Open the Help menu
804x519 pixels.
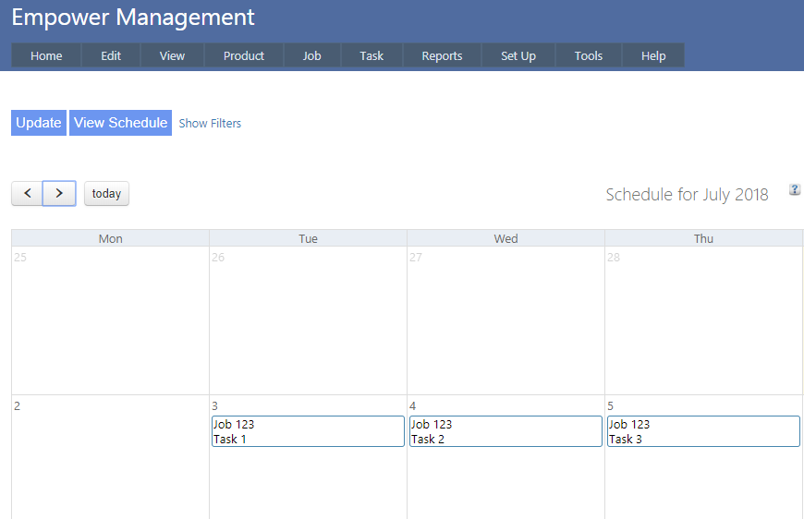point(653,55)
